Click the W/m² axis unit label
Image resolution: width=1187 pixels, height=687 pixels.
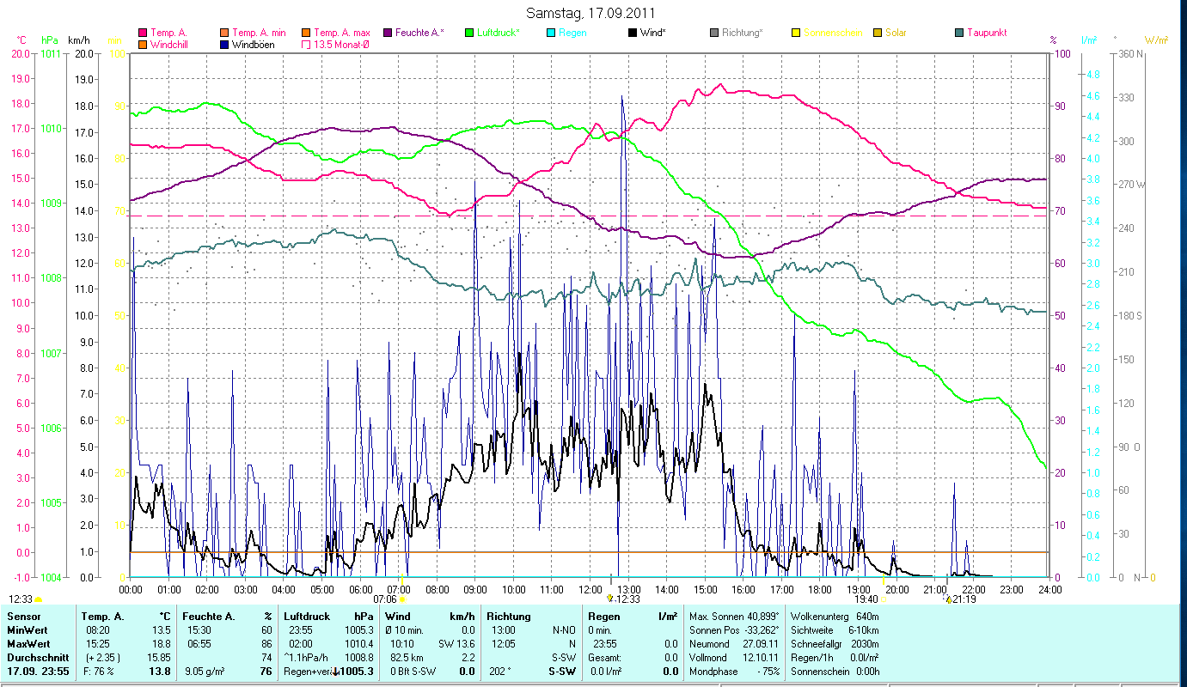[1156, 40]
